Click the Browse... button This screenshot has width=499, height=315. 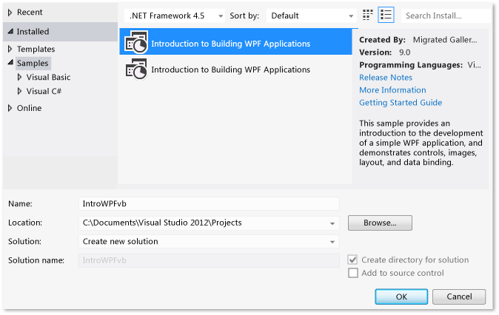pos(380,223)
